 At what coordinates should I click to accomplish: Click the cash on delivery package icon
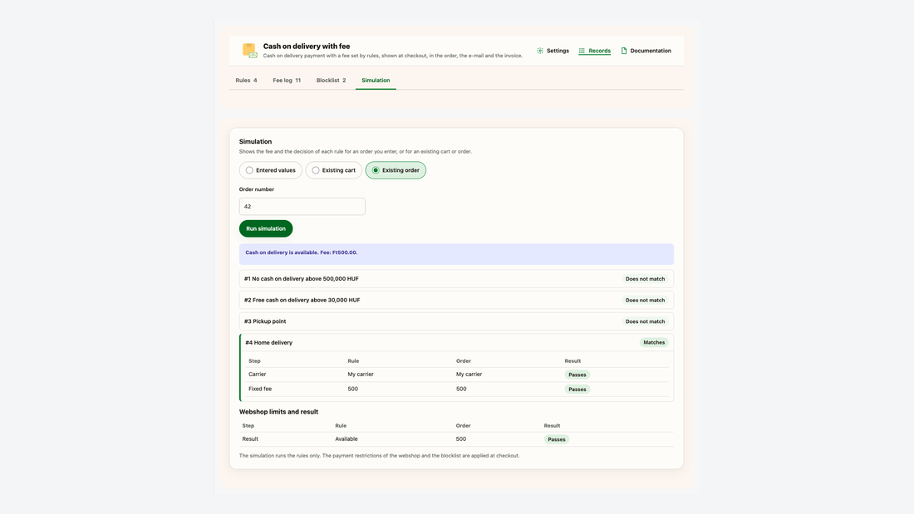(x=249, y=51)
